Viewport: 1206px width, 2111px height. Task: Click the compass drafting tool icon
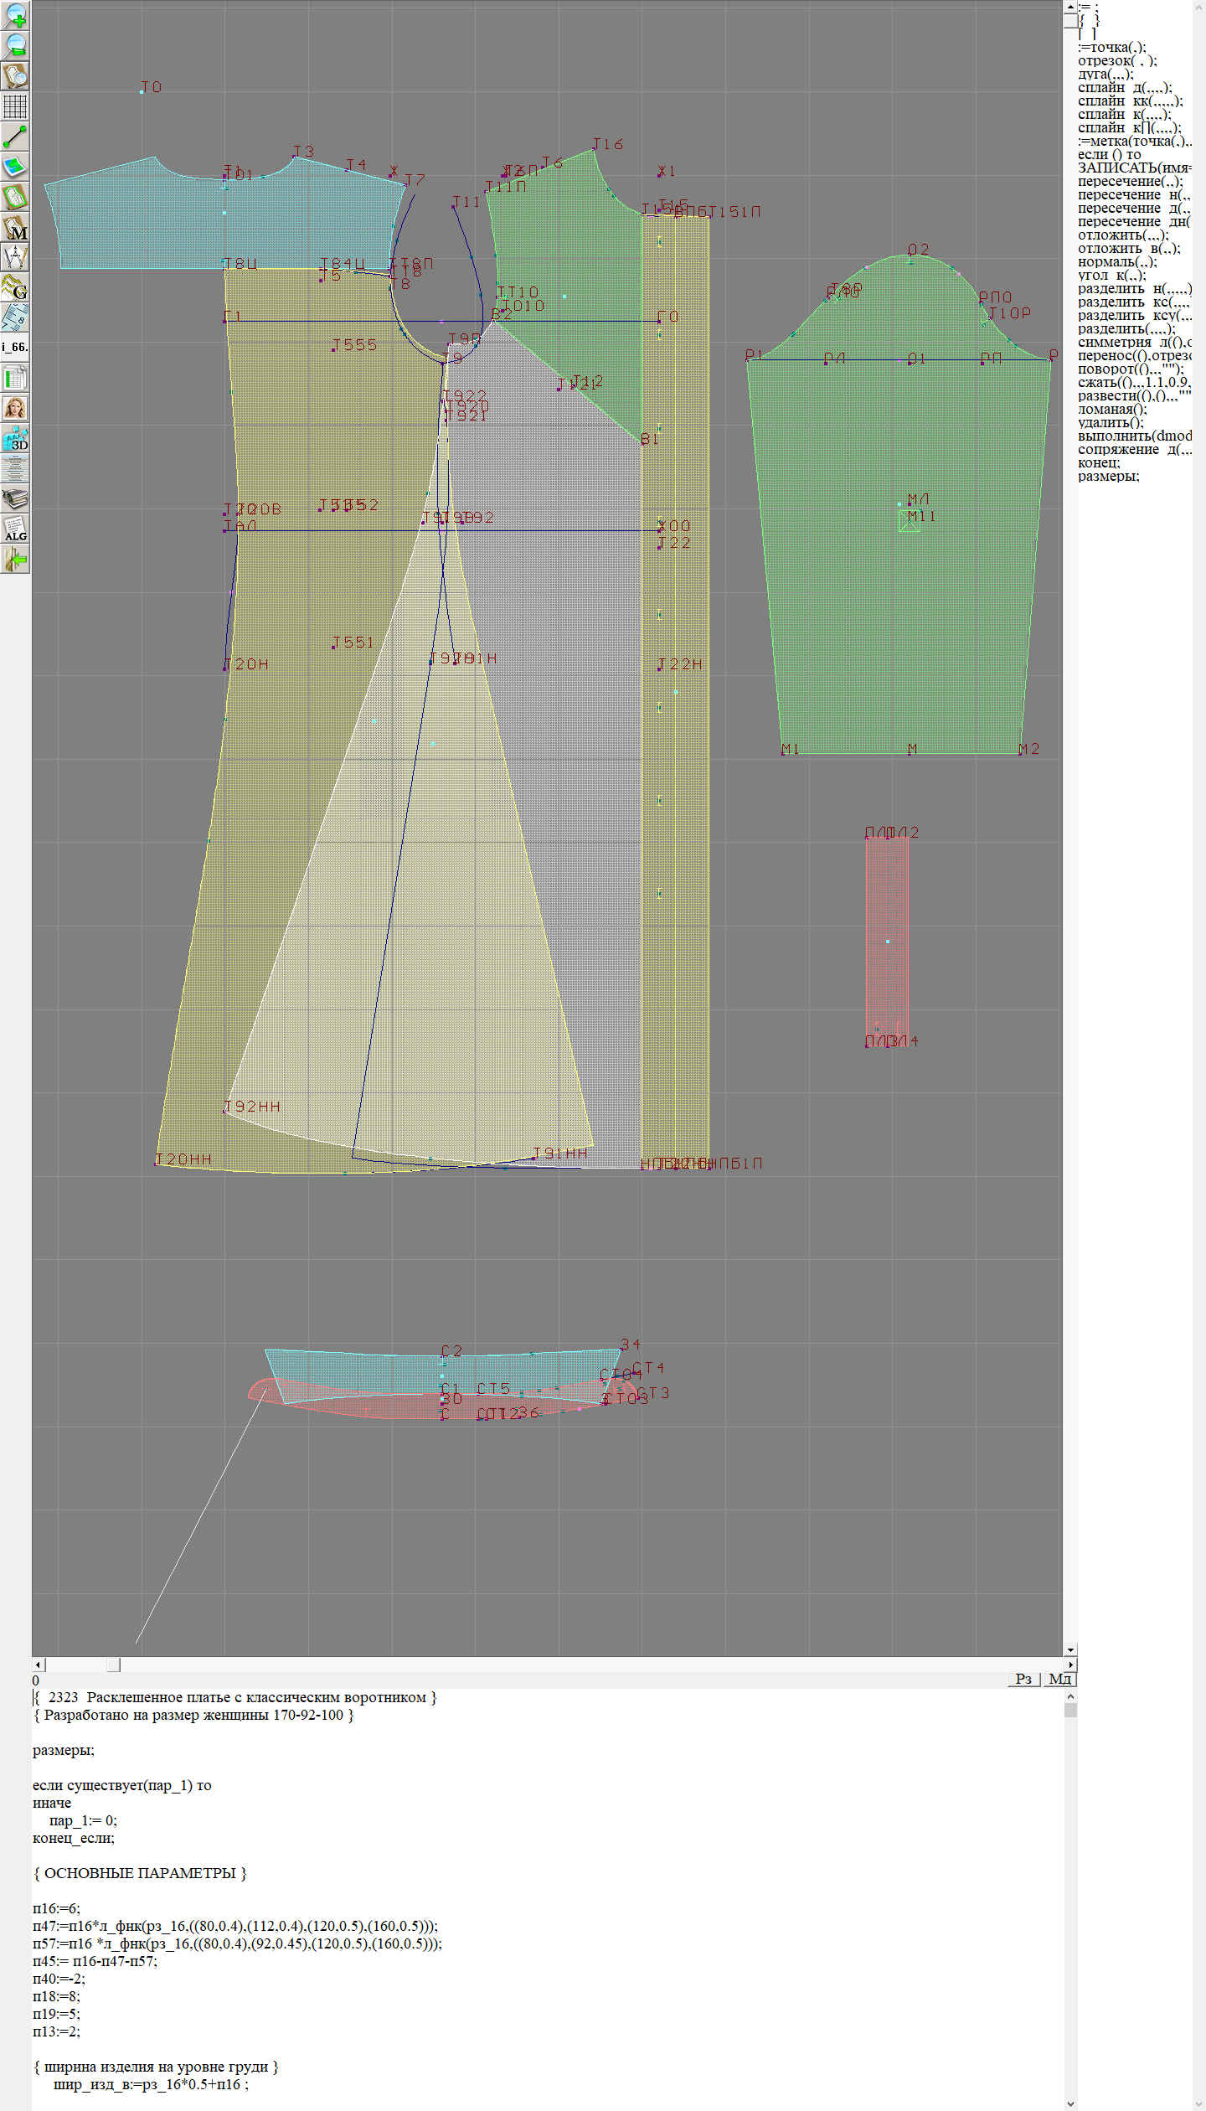point(15,257)
